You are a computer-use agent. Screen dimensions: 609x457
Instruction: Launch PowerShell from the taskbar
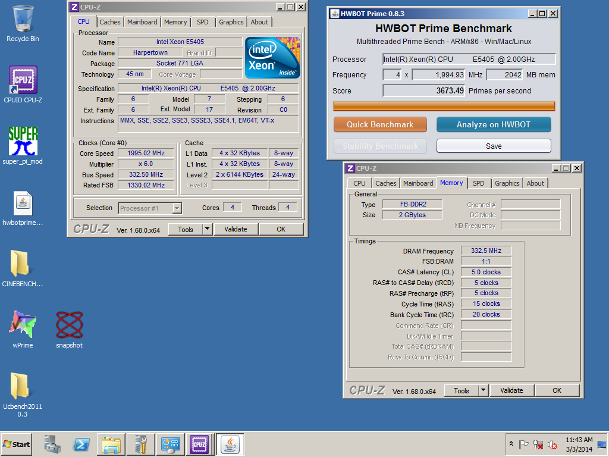point(81,444)
